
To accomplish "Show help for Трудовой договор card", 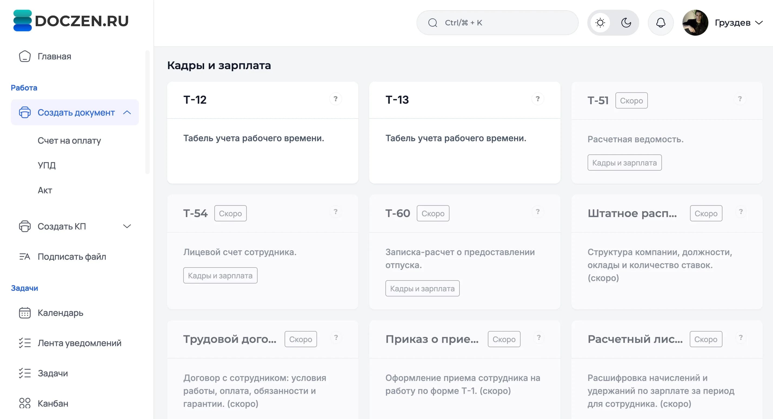I will [x=336, y=337].
